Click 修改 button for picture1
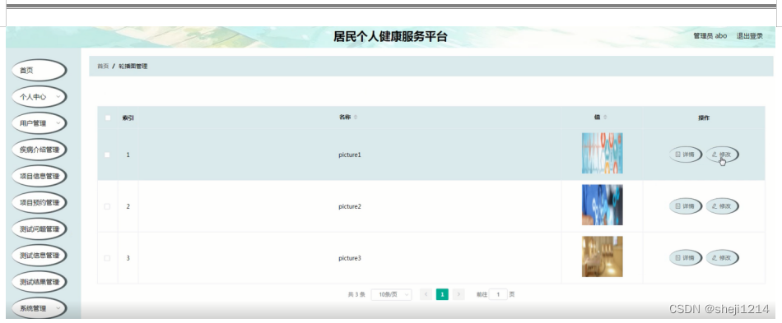This screenshot has height=323, width=782. pyautogui.click(x=722, y=155)
